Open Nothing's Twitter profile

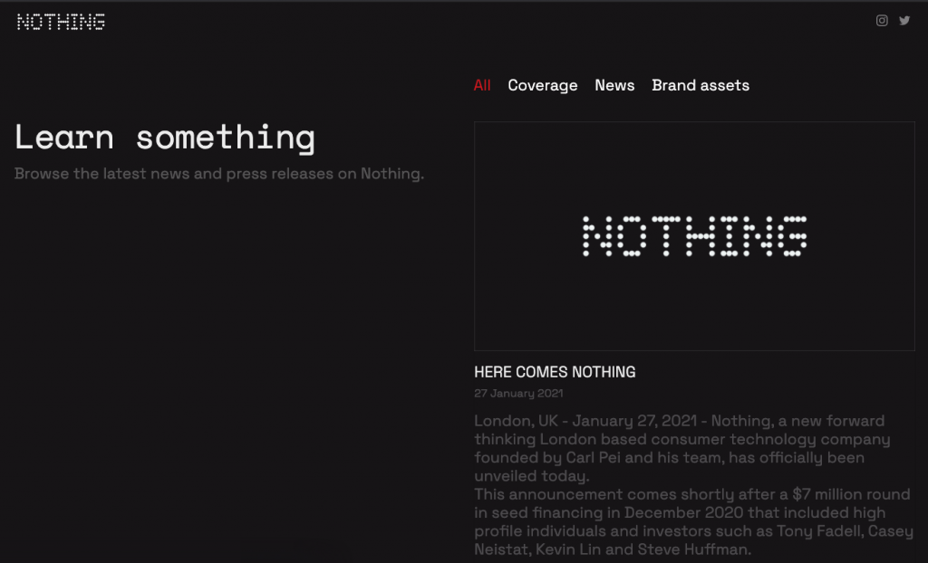coord(904,21)
